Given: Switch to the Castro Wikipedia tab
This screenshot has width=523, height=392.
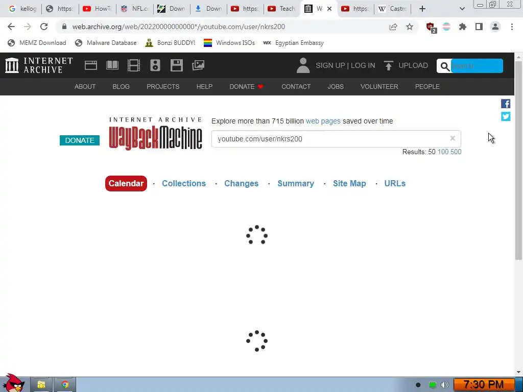Looking at the screenshot, I should coord(393,9).
